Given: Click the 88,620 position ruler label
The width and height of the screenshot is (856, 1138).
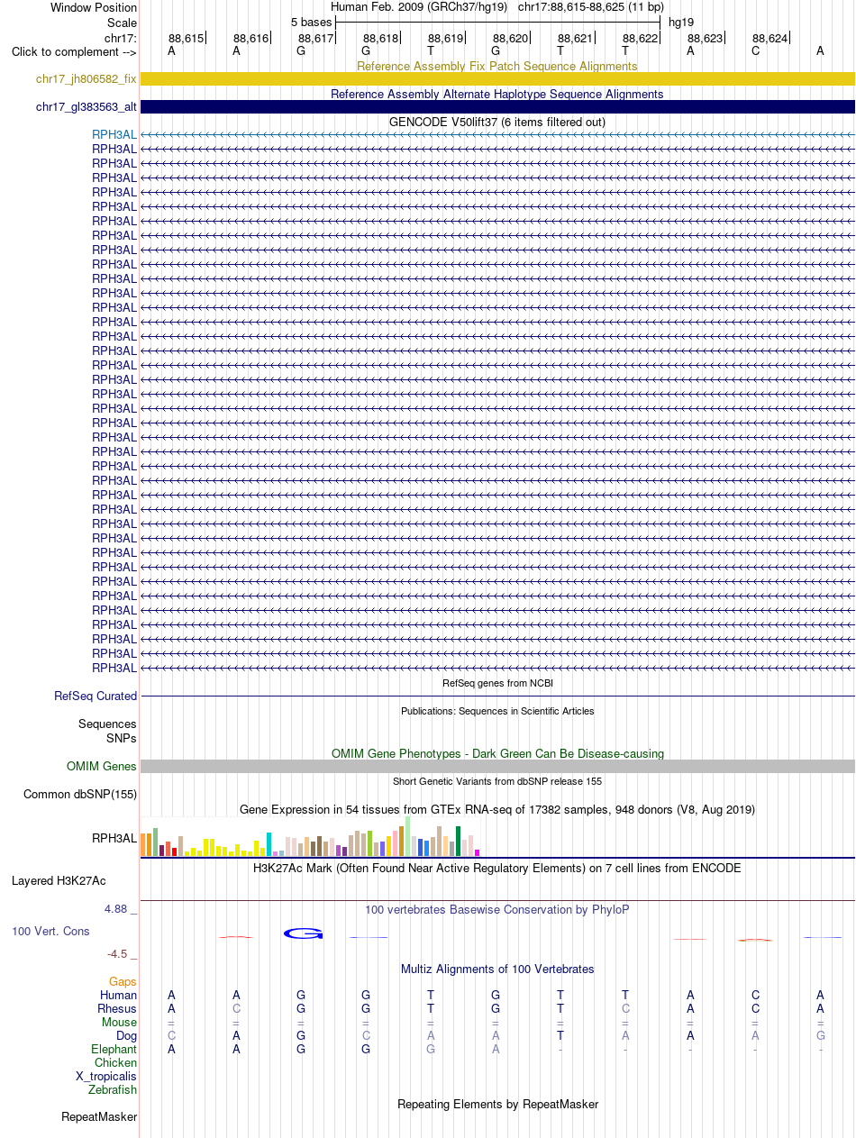Looking at the screenshot, I should coord(511,39).
